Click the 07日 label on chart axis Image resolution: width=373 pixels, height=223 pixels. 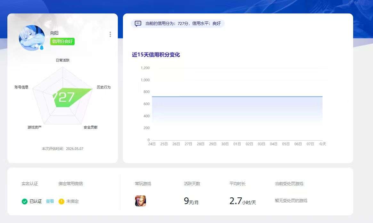[x=310, y=144]
